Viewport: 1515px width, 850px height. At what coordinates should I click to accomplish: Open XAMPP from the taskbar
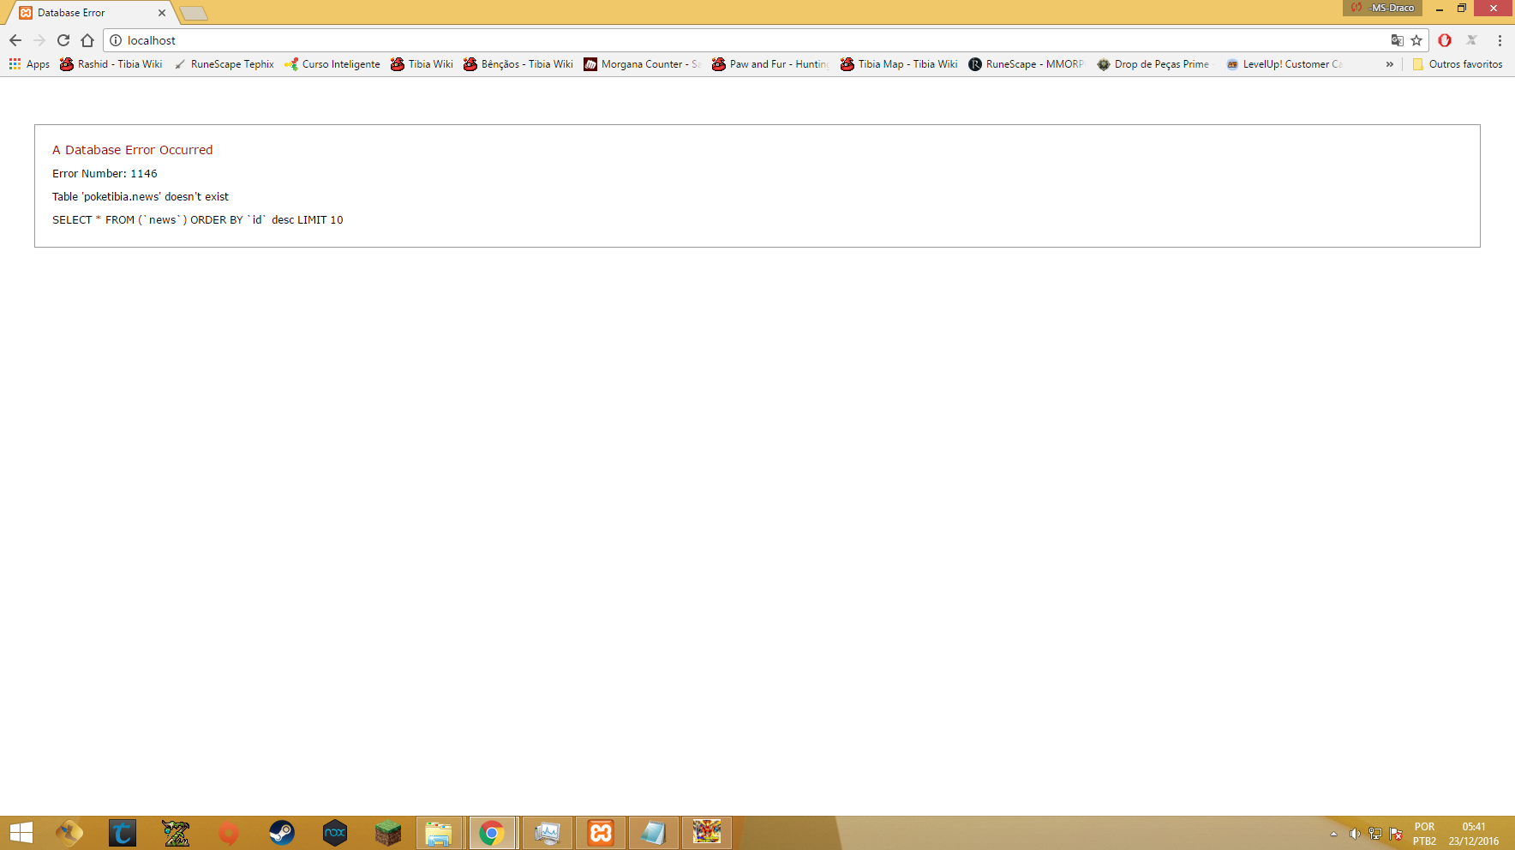(601, 833)
